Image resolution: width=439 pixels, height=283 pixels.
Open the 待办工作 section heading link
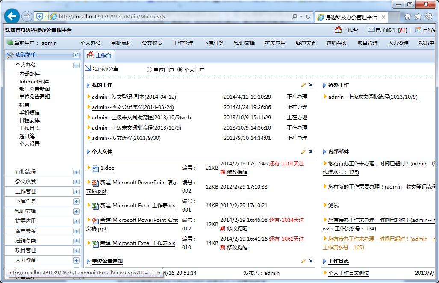(x=339, y=85)
